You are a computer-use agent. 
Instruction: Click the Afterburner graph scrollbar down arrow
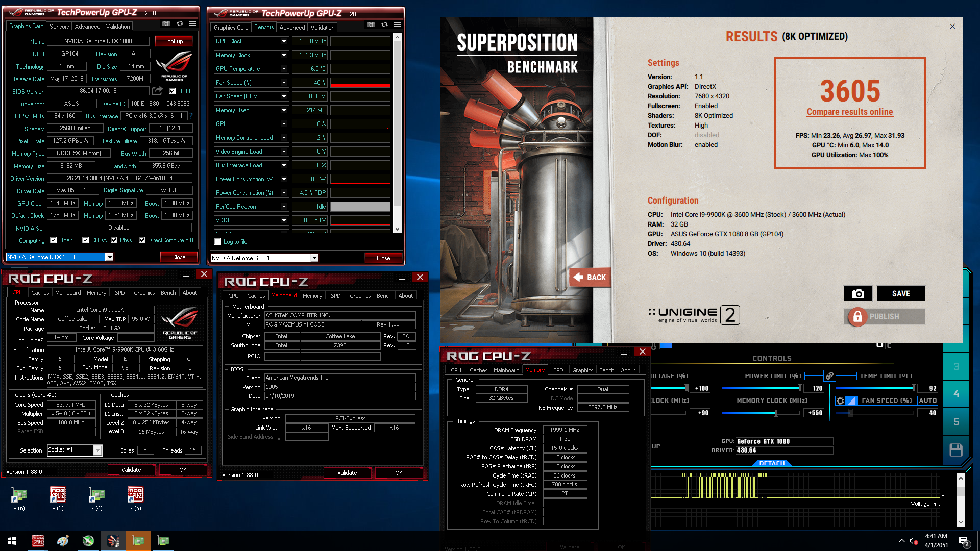(961, 522)
